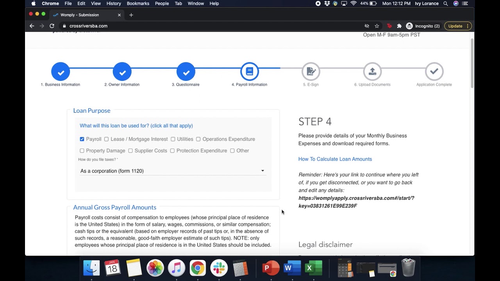
Task: Click the Owner Information step circle
Action: tap(122, 72)
